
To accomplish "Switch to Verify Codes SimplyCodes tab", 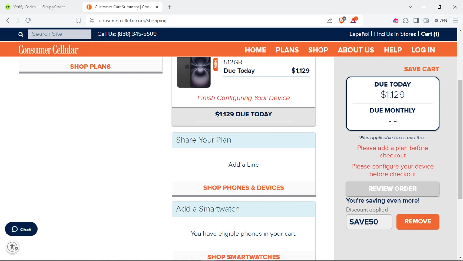I will click(40, 7).
